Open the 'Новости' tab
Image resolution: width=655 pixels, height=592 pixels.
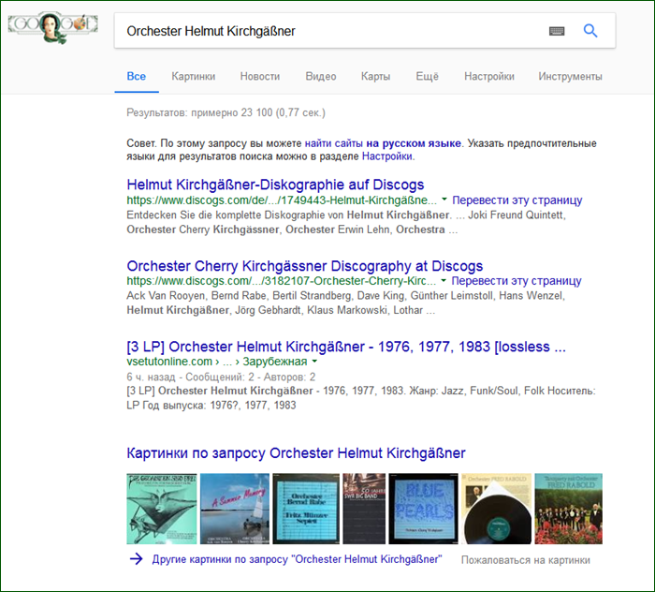[x=260, y=77]
